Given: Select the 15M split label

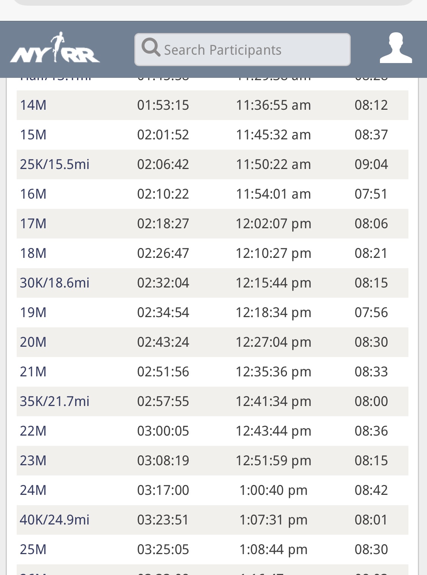Looking at the screenshot, I should coord(33,135).
